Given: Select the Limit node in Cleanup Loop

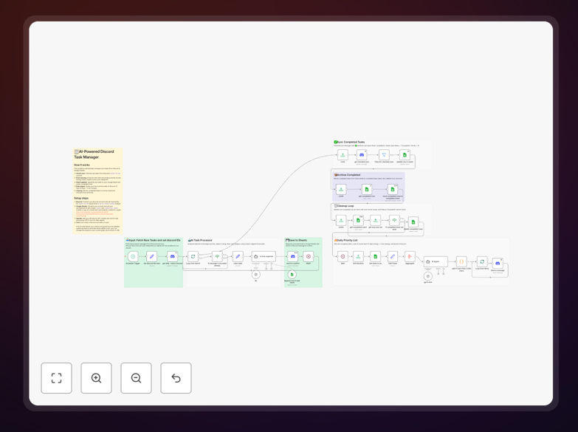Looking at the screenshot, I should tap(341, 221).
